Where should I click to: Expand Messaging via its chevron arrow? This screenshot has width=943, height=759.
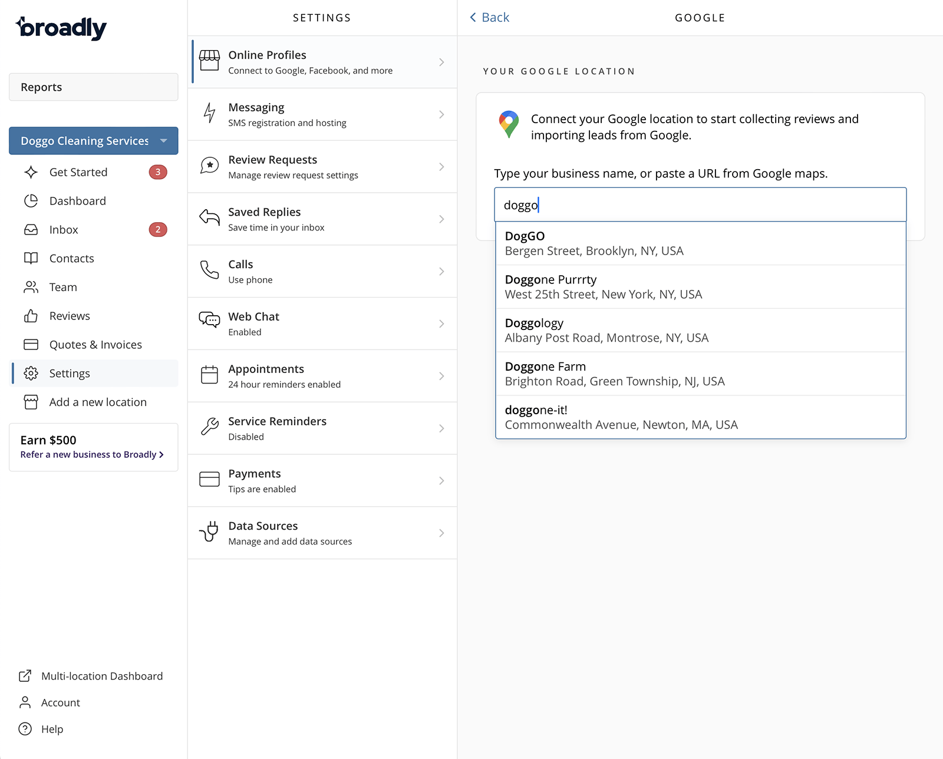[441, 114]
